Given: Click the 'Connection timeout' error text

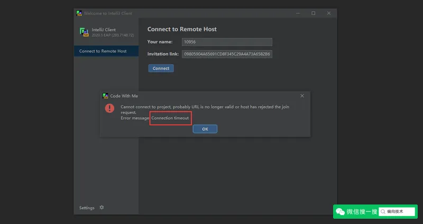Looking at the screenshot, I should click(170, 118).
